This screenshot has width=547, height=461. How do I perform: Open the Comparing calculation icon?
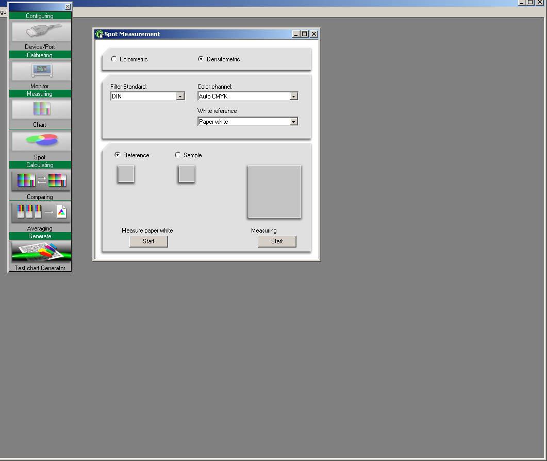pos(42,180)
